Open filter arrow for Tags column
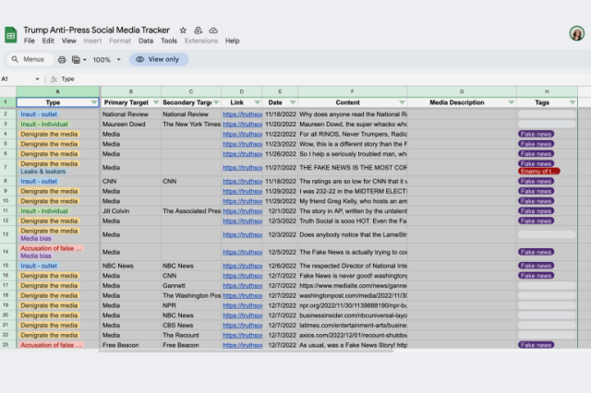 [572, 102]
